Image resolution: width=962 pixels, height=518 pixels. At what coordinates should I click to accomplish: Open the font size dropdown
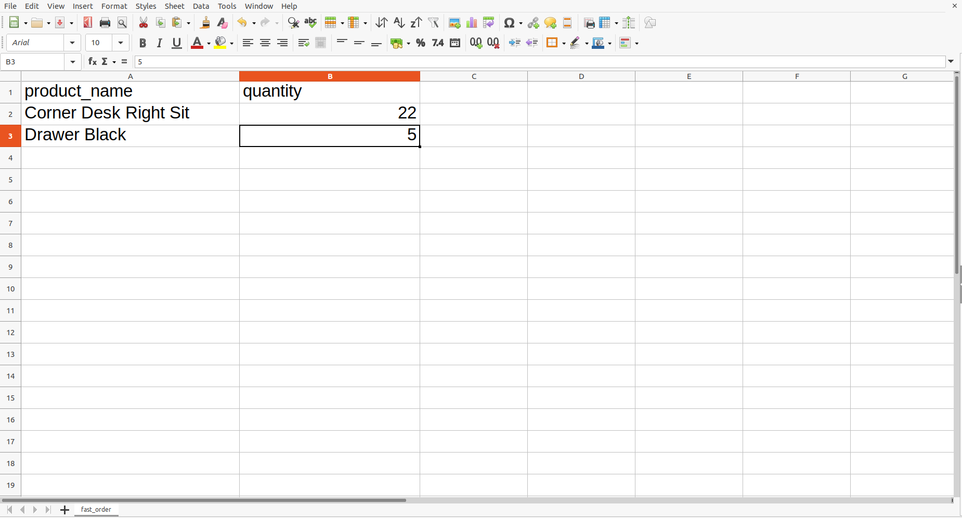[121, 43]
